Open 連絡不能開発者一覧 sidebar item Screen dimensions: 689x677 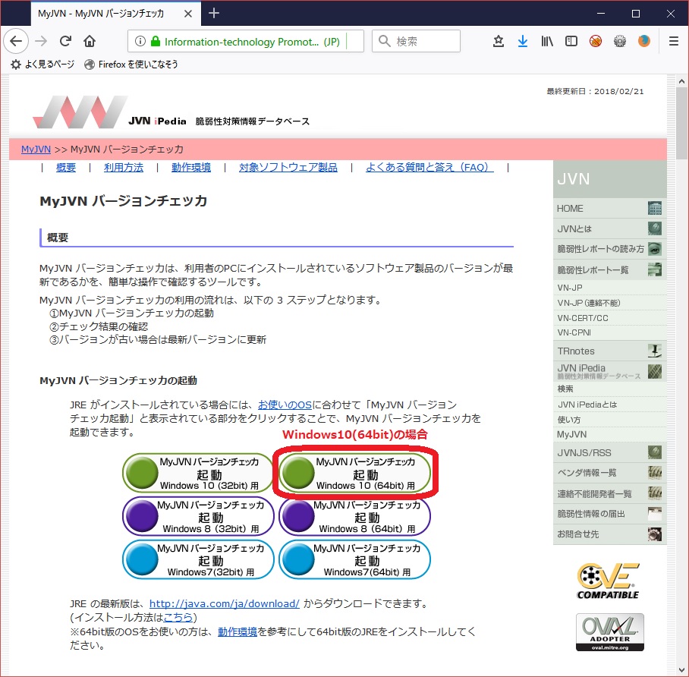[x=609, y=493]
